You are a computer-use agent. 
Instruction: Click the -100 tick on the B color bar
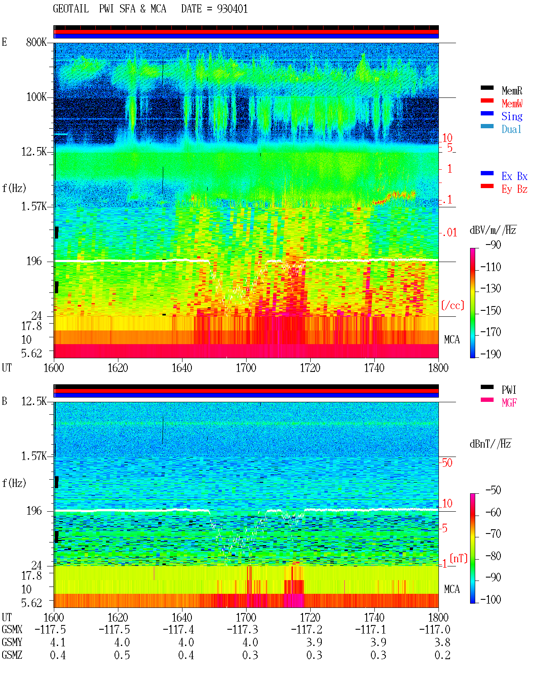(x=491, y=599)
